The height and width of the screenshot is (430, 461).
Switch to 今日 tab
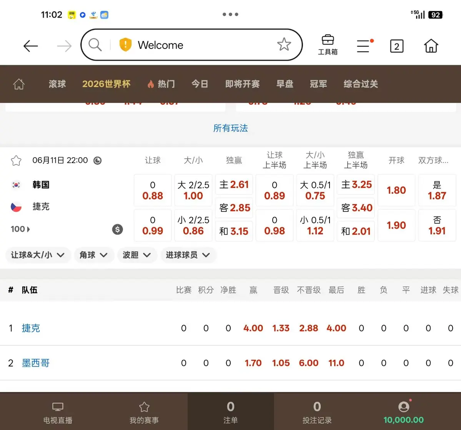pos(200,84)
